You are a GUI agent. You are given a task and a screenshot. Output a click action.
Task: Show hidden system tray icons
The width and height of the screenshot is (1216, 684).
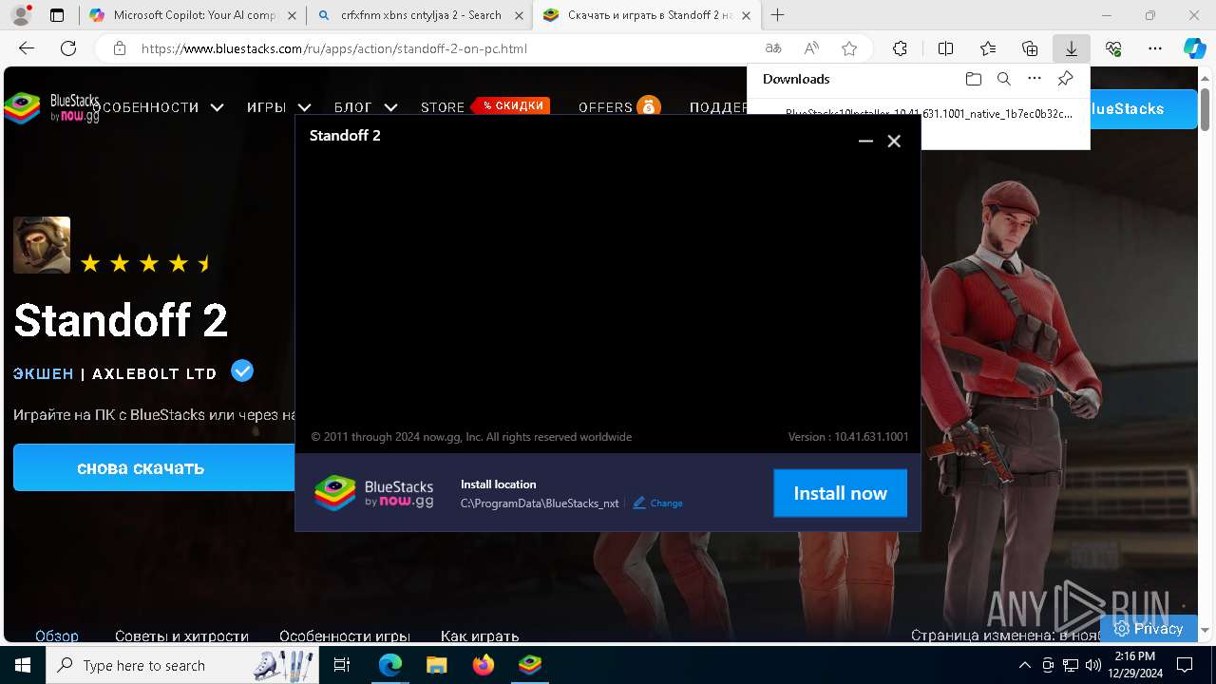pyautogui.click(x=1024, y=665)
